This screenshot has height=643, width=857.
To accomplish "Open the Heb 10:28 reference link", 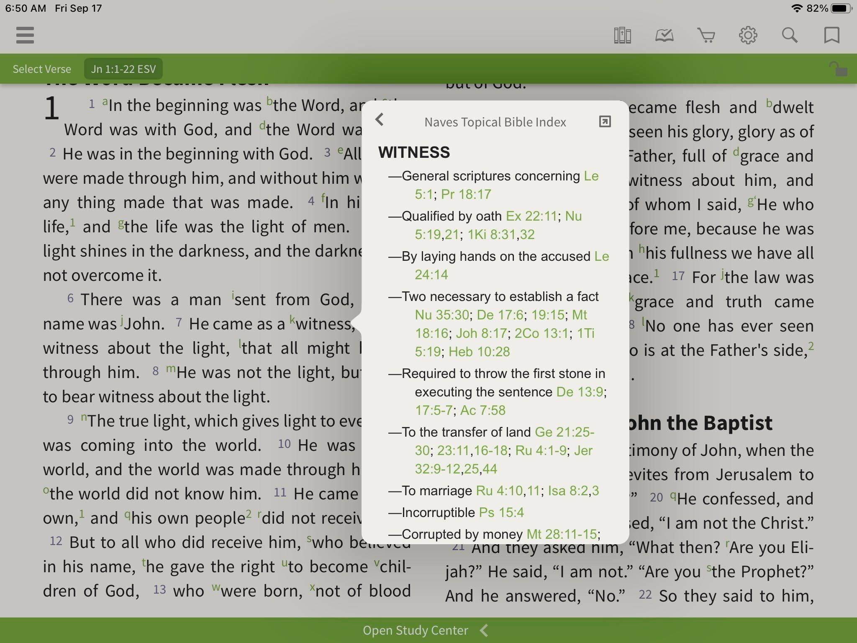I will tap(479, 352).
